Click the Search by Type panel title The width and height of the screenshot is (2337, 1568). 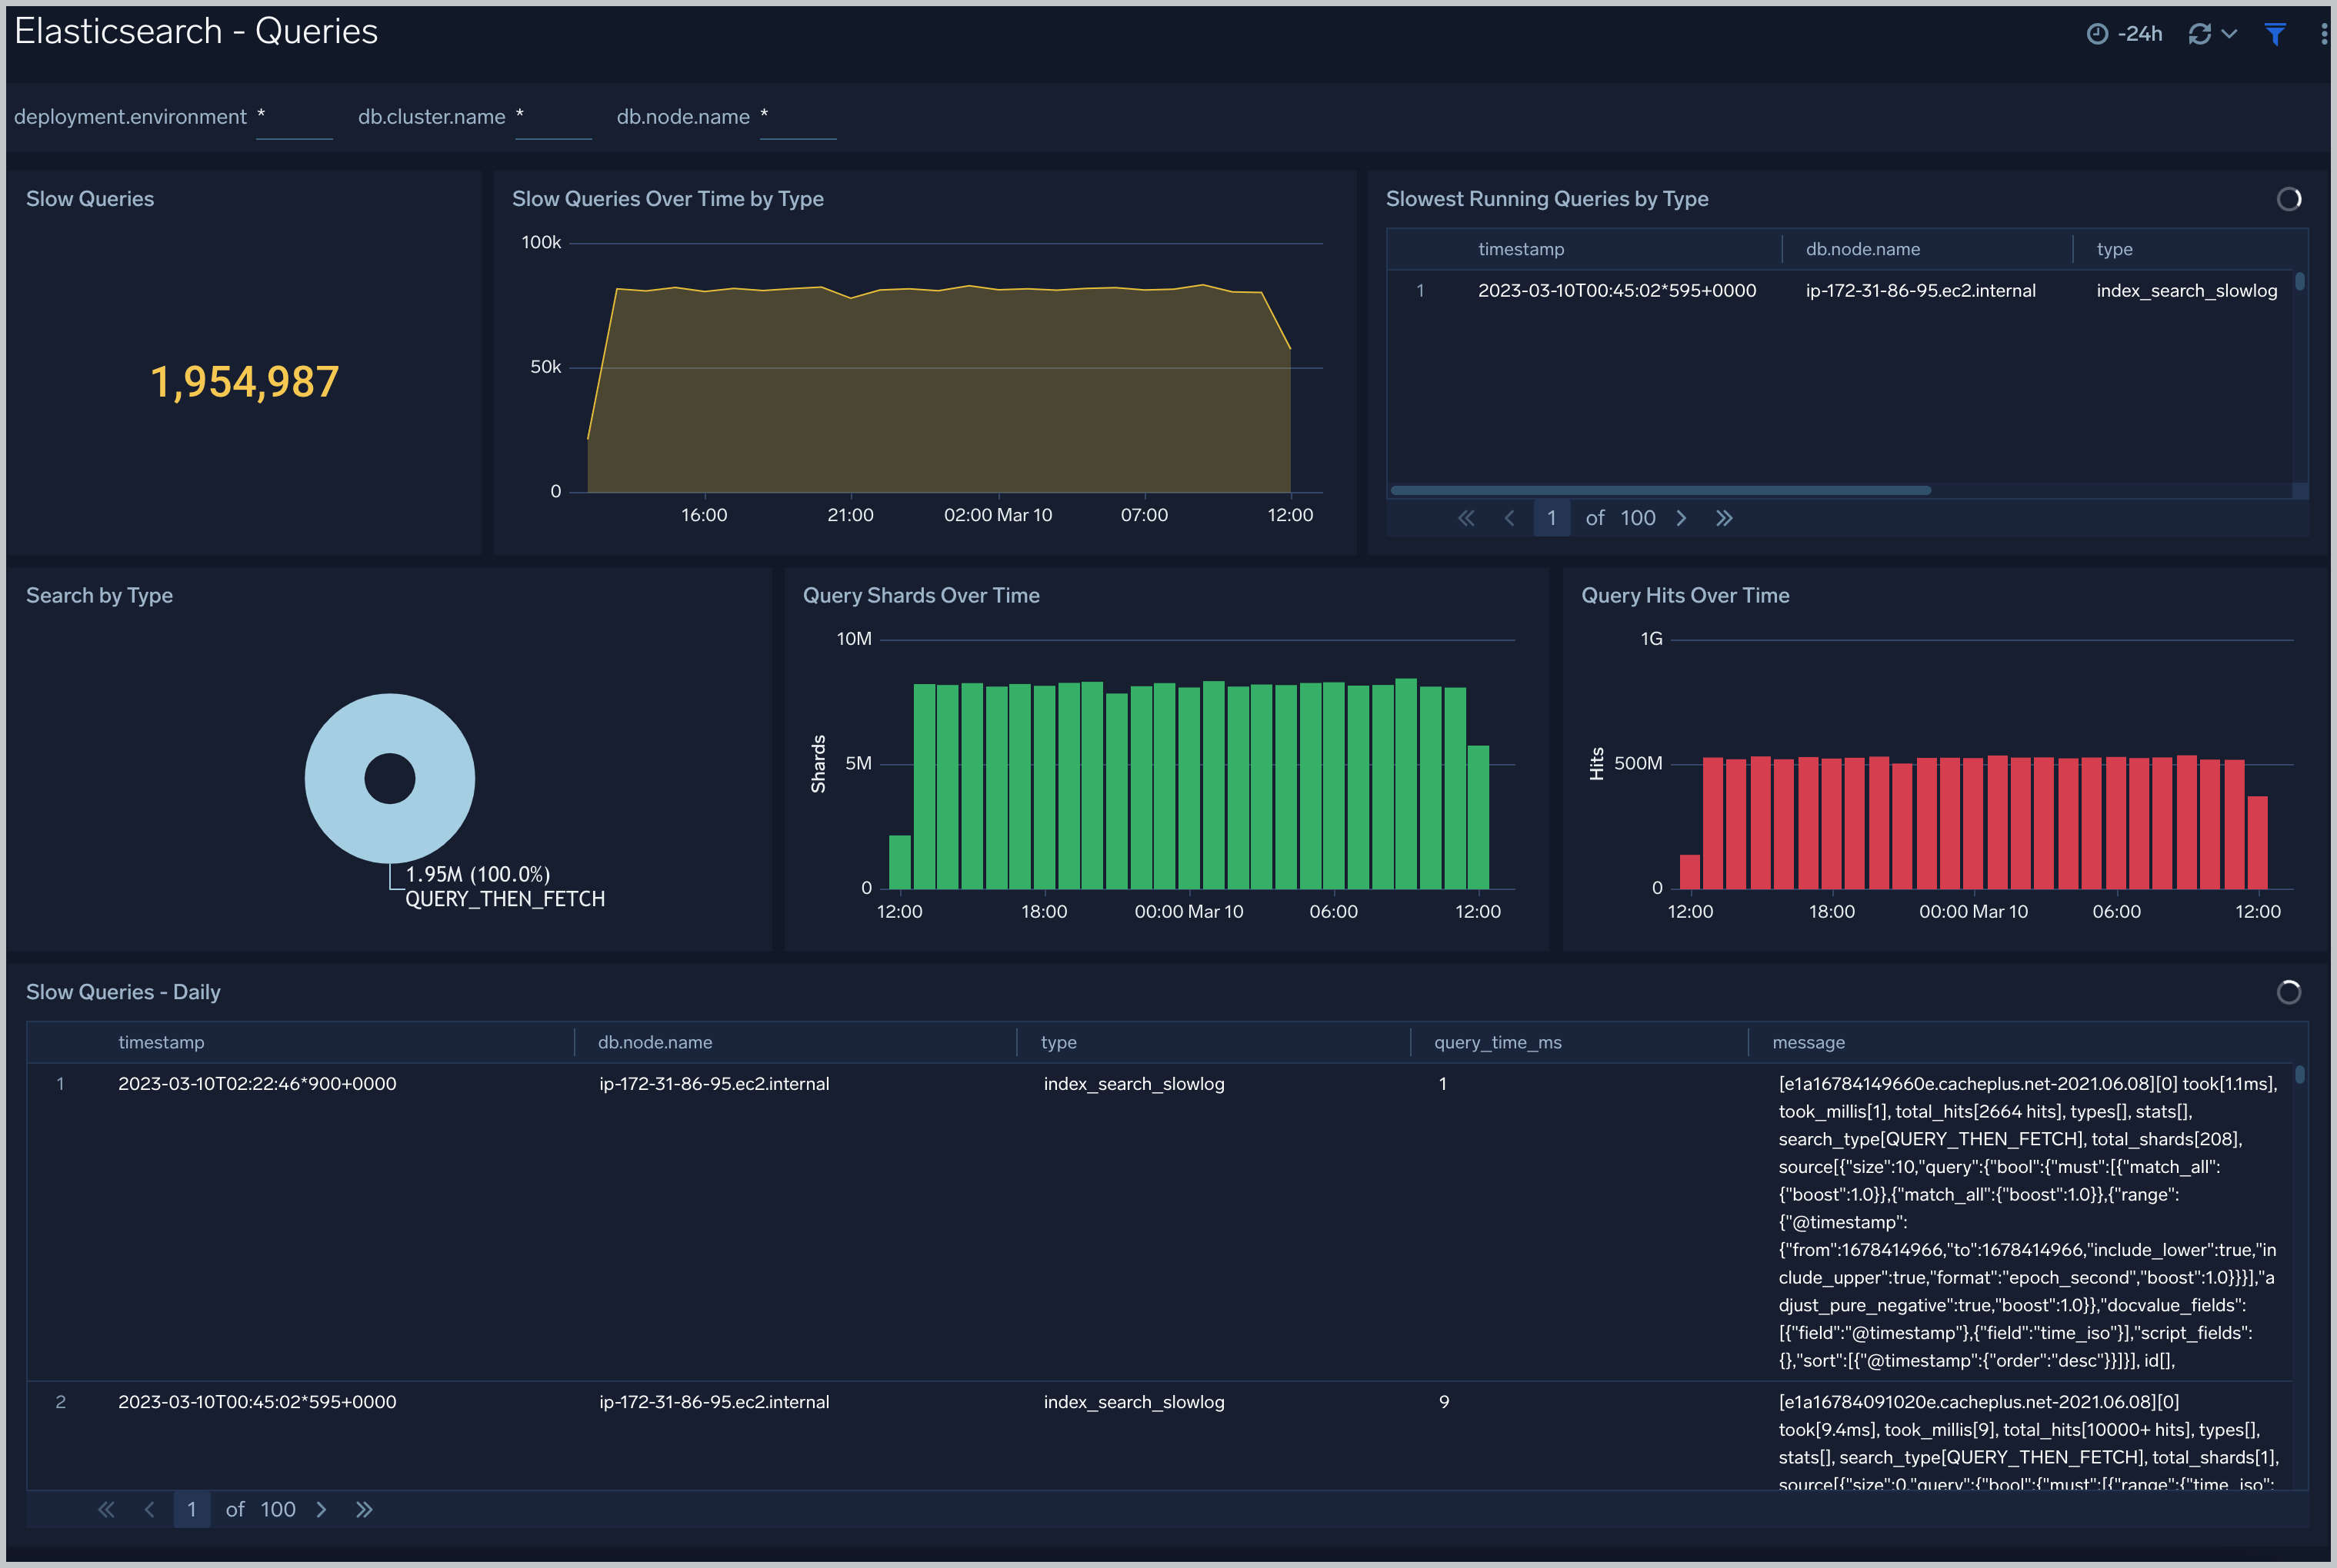point(99,596)
